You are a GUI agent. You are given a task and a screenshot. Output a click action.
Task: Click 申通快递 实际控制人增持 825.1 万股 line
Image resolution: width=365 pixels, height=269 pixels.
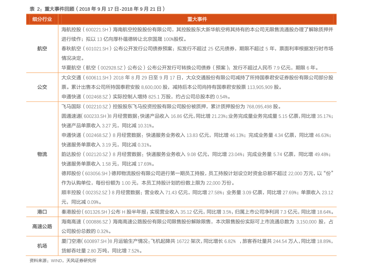tap(146, 97)
